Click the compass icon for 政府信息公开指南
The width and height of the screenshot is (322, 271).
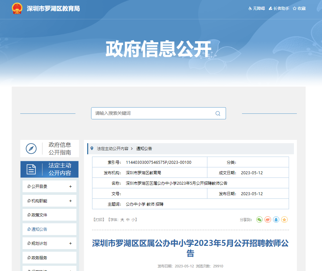31,149
